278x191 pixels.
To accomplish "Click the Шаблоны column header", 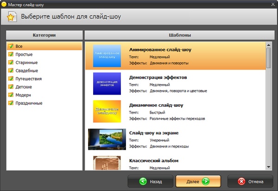I will 178,35.
